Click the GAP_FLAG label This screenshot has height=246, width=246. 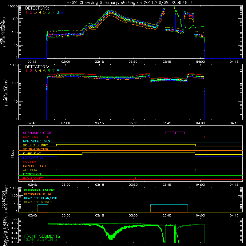click(x=30, y=137)
